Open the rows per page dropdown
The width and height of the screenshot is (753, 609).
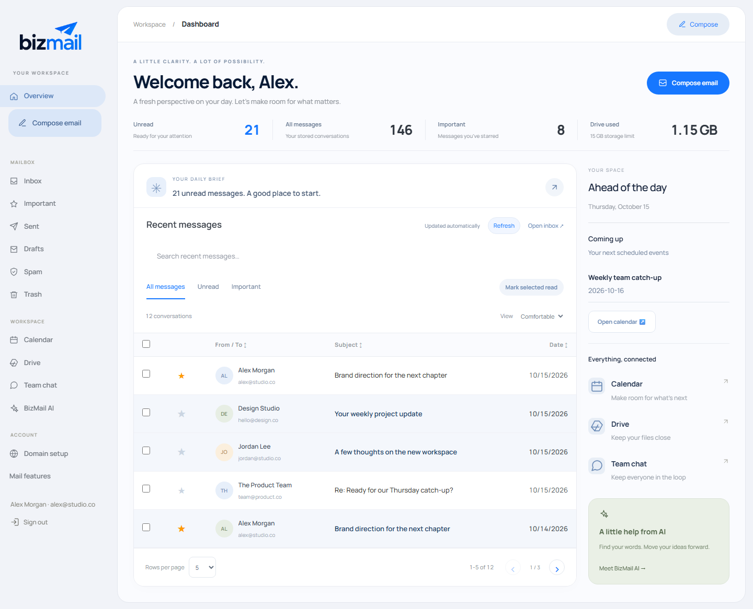pyautogui.click(x=202, y=567)
